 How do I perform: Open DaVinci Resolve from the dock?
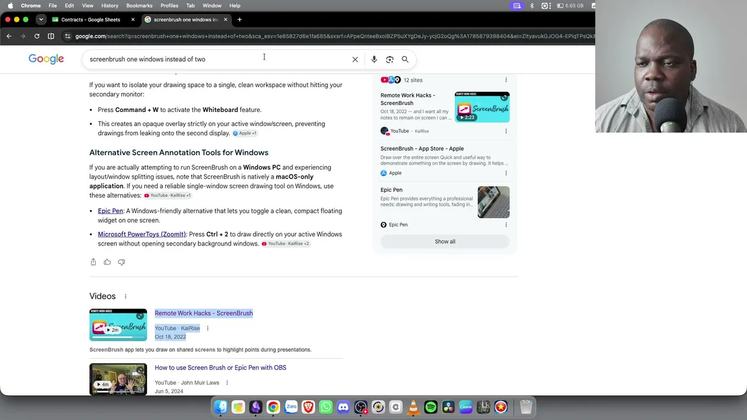click(x=448, y=407)
